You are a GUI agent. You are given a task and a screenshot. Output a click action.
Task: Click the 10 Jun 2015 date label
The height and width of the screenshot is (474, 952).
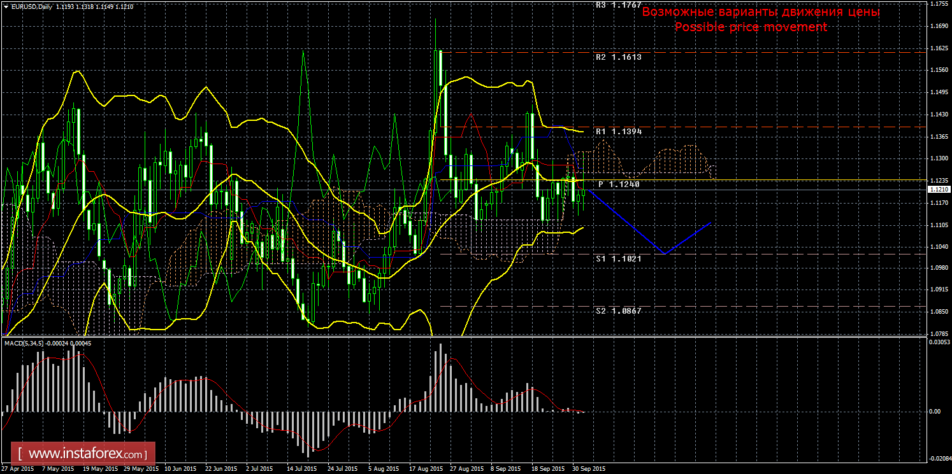[x=180, y=468]
